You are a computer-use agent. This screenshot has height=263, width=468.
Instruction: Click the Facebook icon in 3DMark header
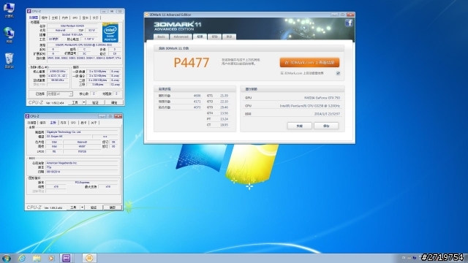(349, 23)
